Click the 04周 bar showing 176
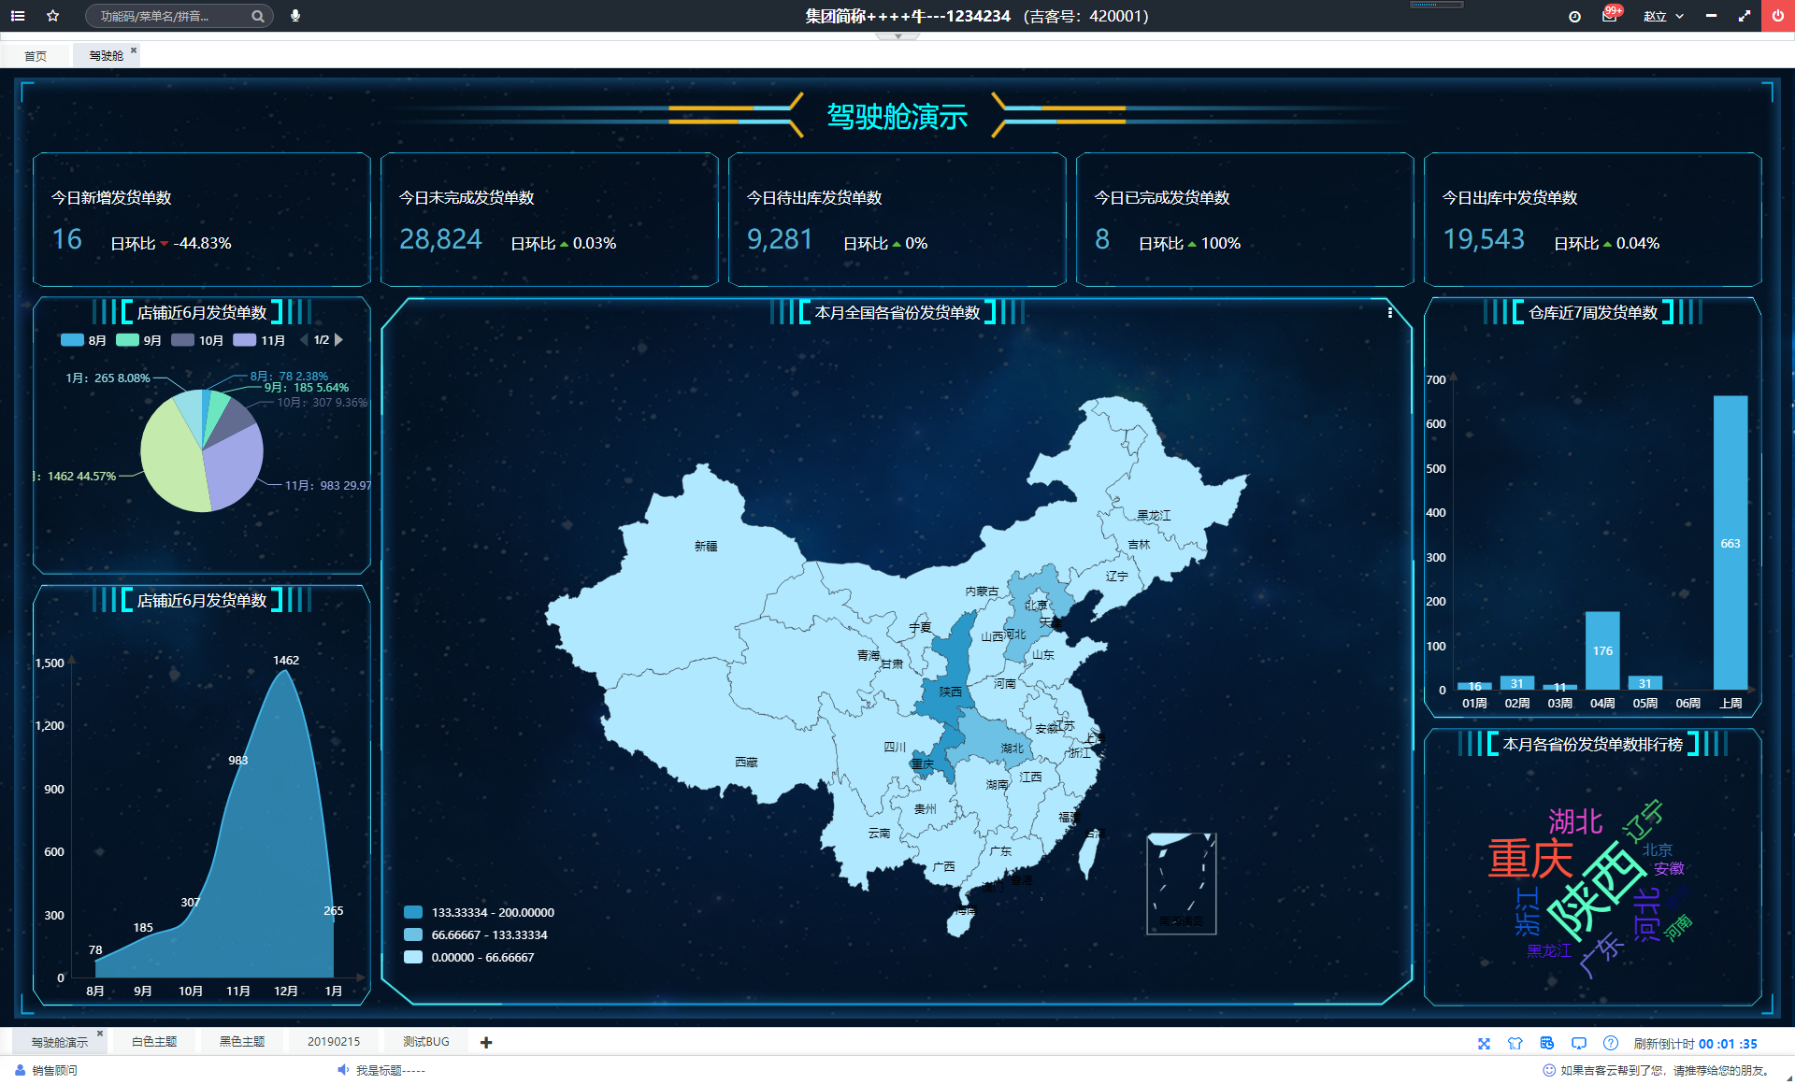Viewport: 1795px width, 1084px height. [1602, 651]
